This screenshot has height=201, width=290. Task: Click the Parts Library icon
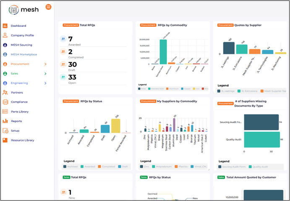(x=5, y=112)
